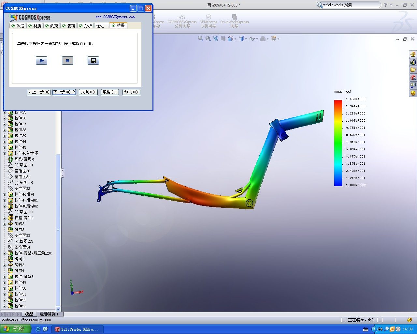This screenshot has height=334, width=417.
Task: Expand the 拉伸-薄壁7后三角上01 tree node
Action: point(5,253)
